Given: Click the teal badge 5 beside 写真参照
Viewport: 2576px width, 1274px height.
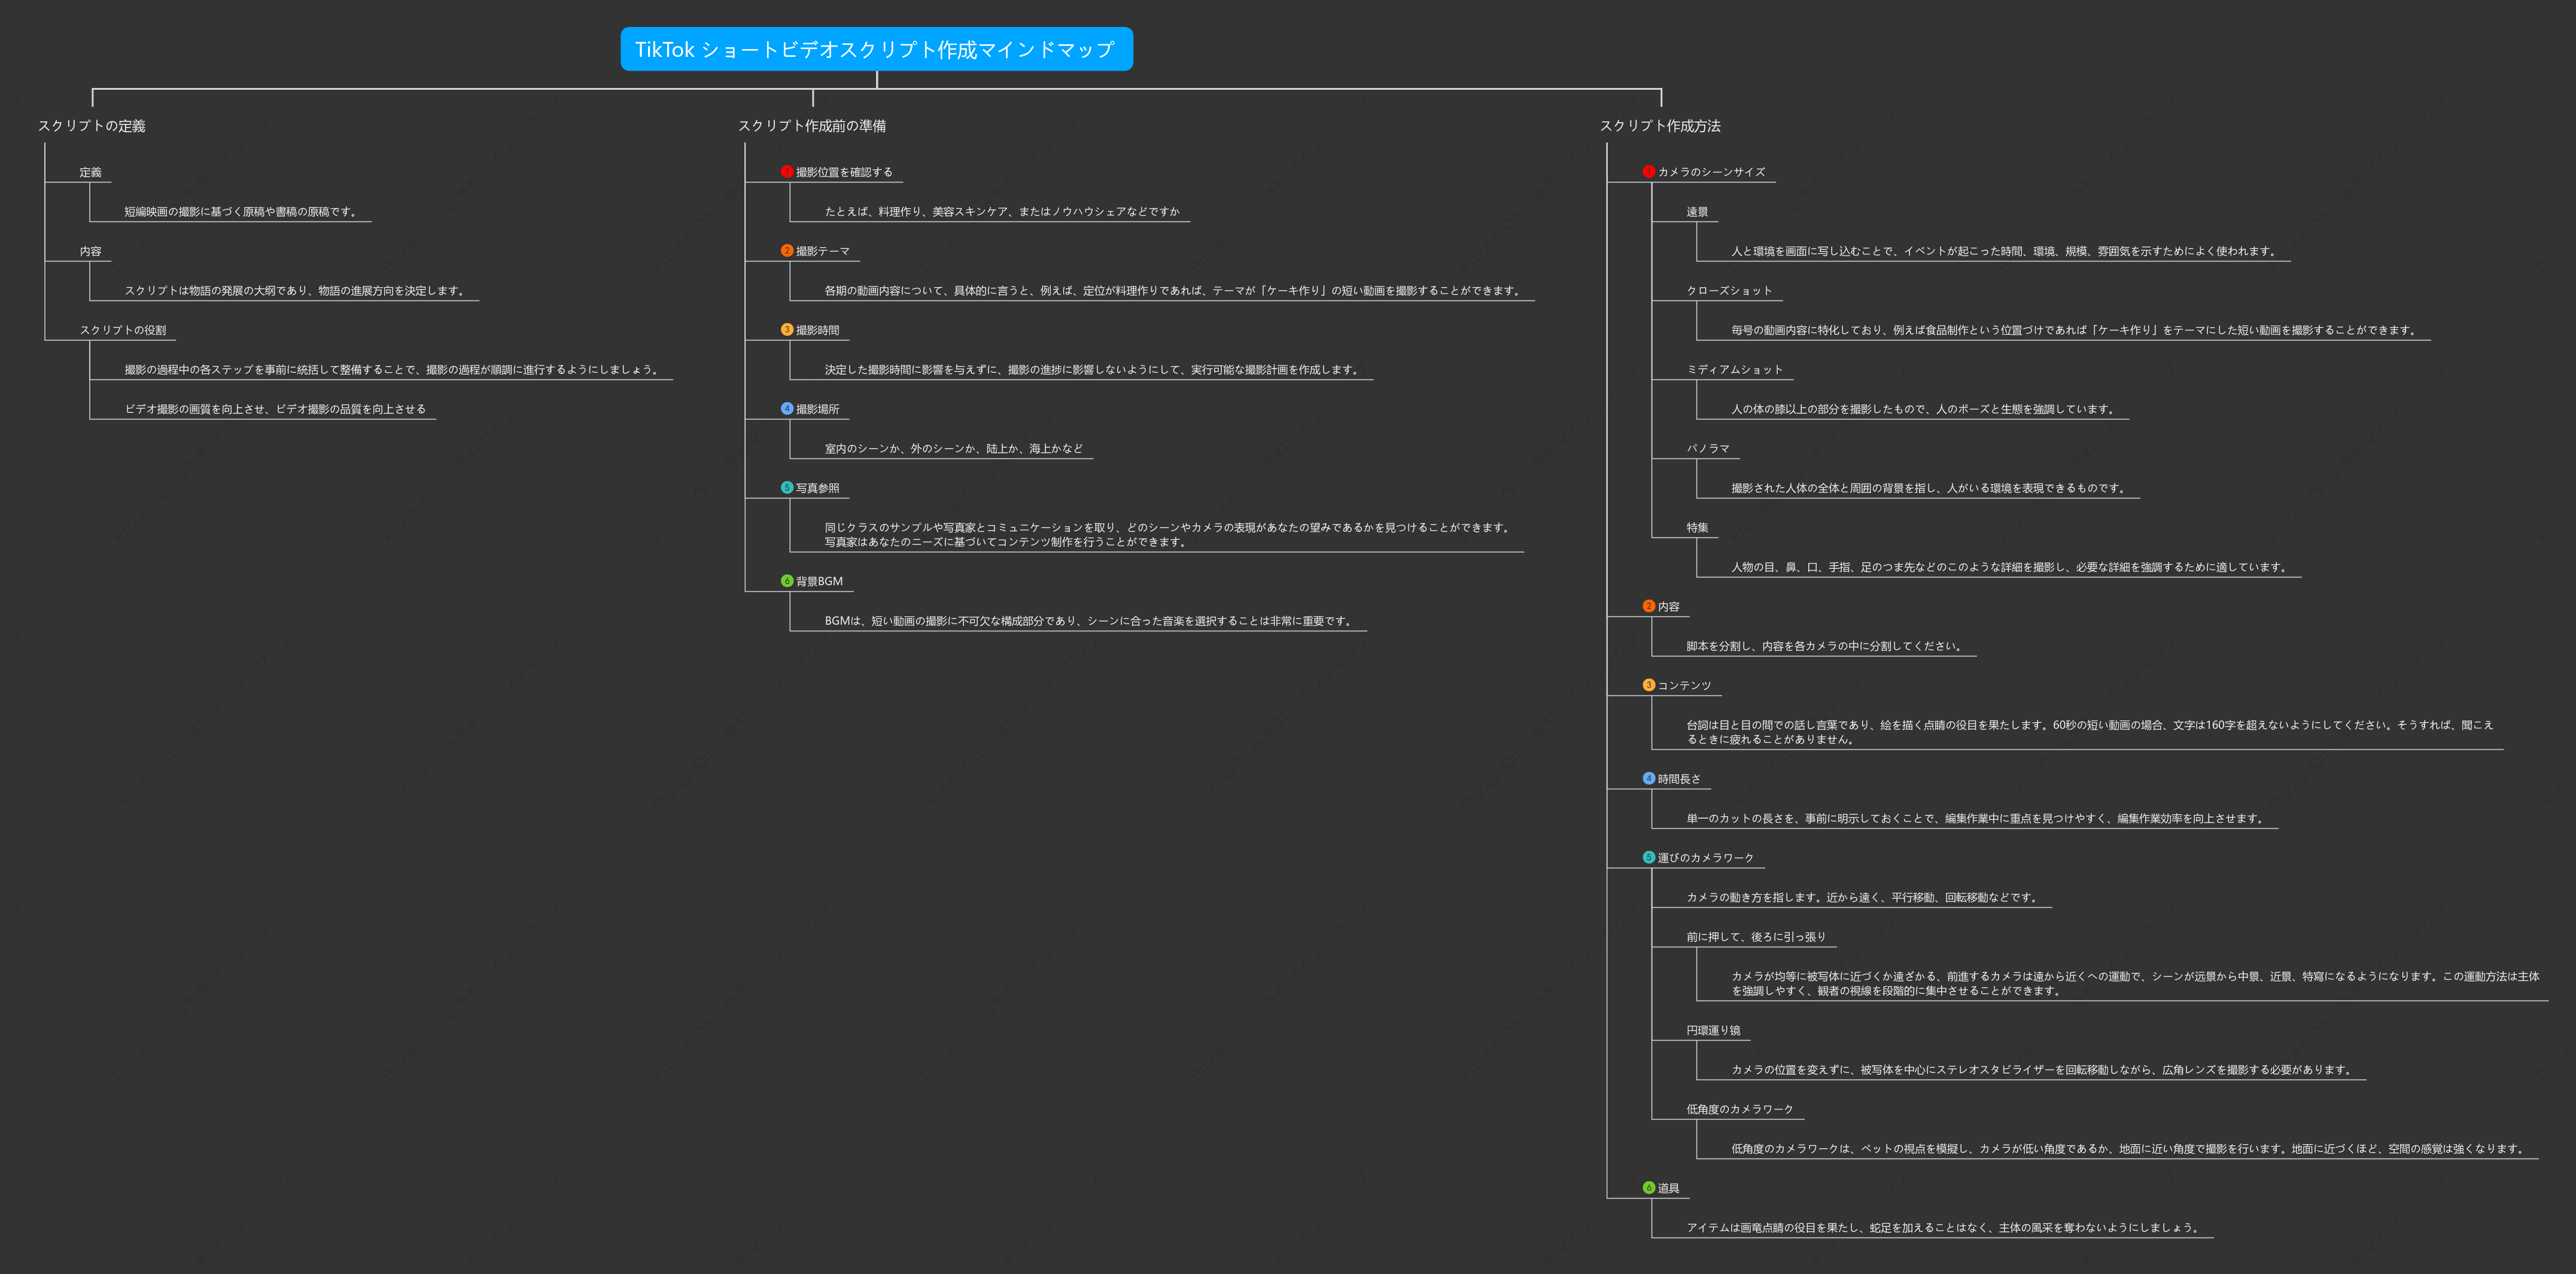Looking at the screenshot, I should [x=787, y=488].
